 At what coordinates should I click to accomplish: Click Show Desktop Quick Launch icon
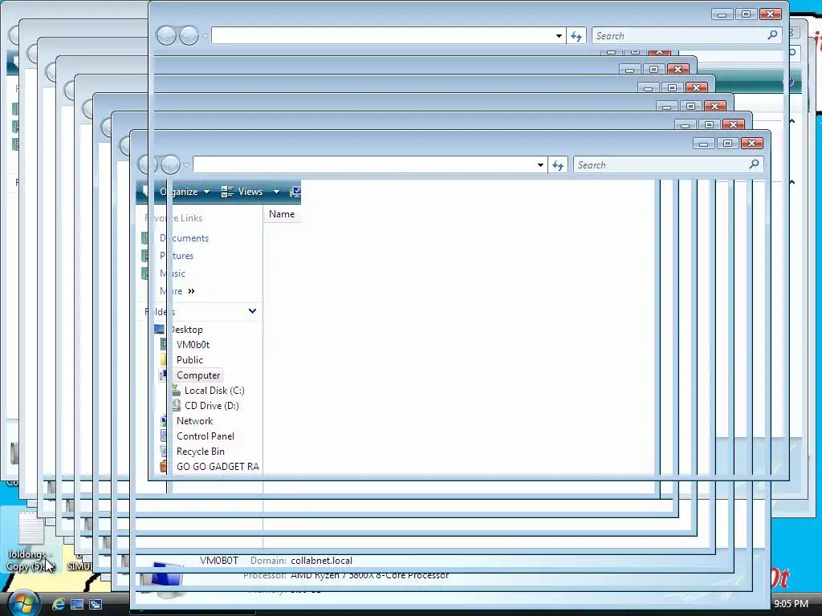(x=77, y=604)
